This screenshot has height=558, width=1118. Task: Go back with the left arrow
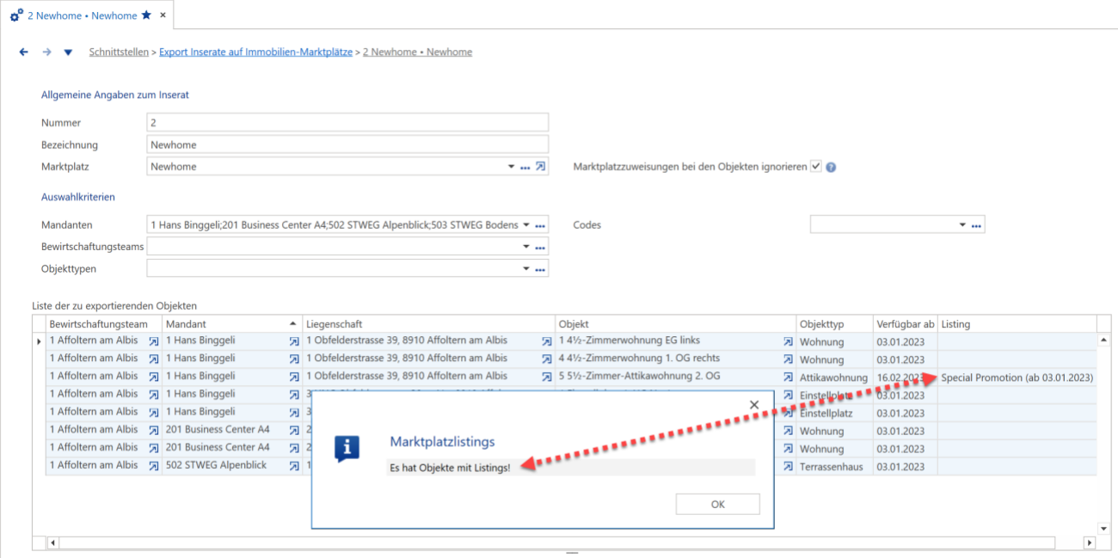(x=24, y=52)
